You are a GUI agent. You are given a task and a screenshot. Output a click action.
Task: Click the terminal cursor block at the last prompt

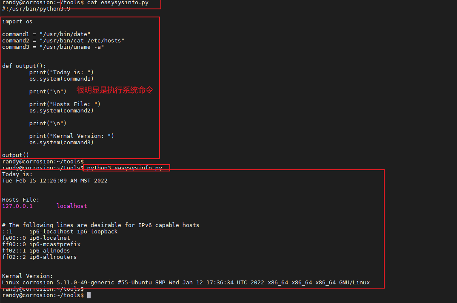click(x=89, y=295)
